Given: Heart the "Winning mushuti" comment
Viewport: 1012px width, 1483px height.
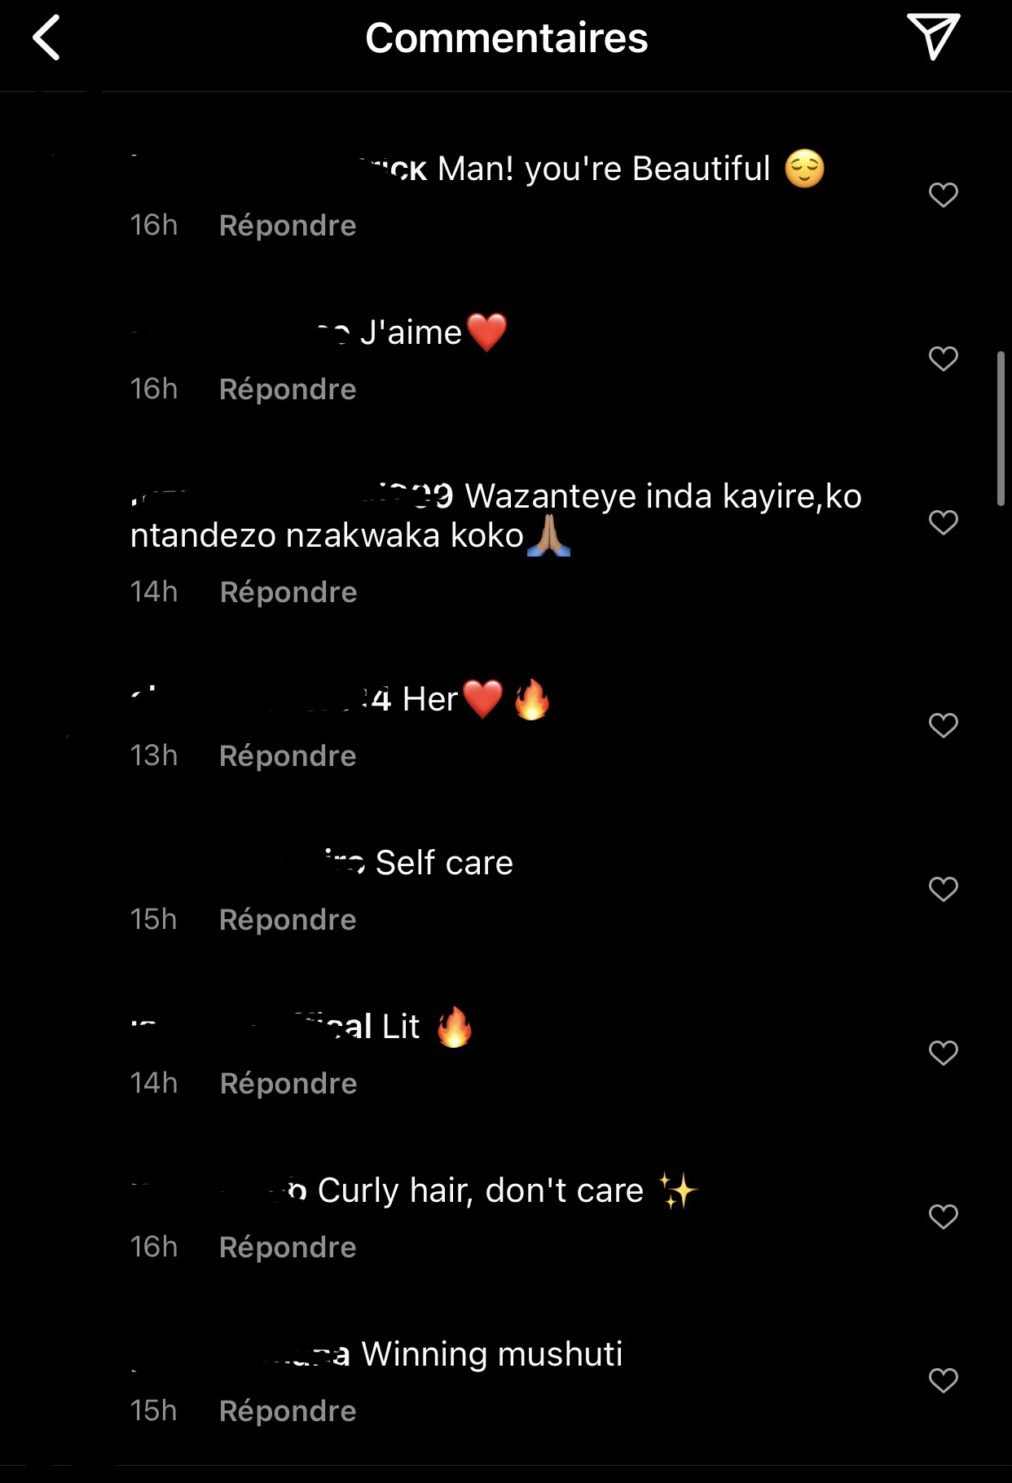Looking at the screenshot, I should click(944, 1380).
